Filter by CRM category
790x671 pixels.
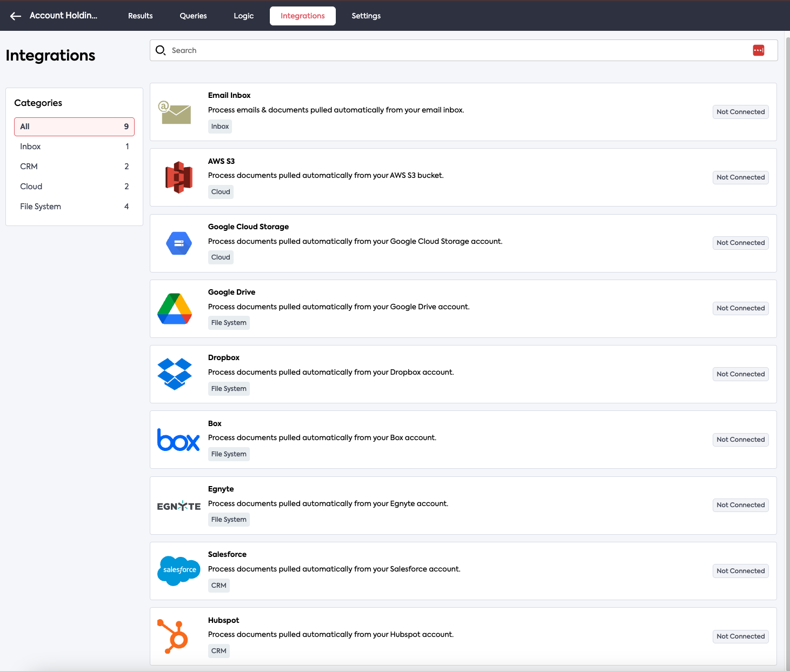click(x=74, y=167)
